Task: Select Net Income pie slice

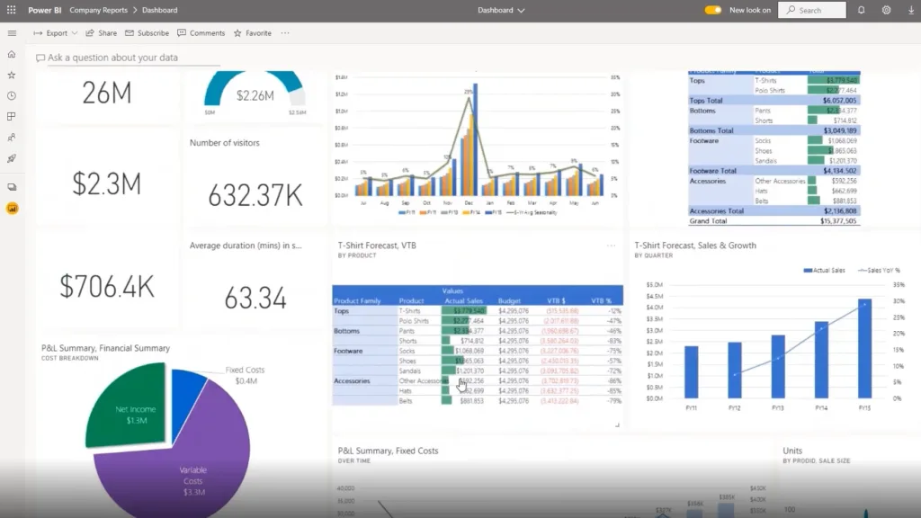Action: coord(128,407)
